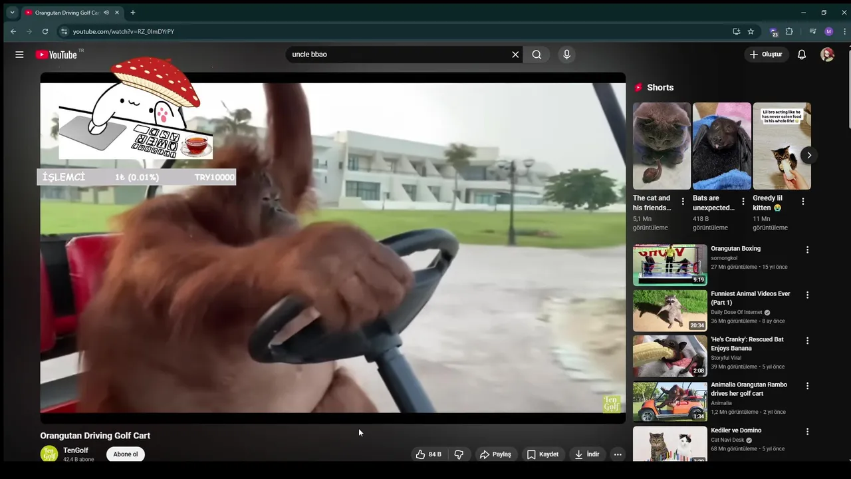
Task: Open a new browser tab
Action: pos(133,13)
